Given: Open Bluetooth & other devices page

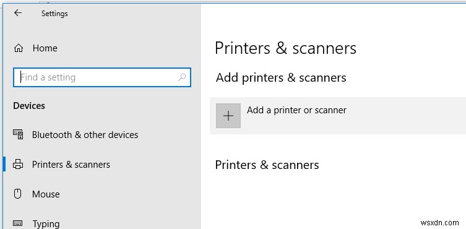Looking at the screenshot, I should click(85, 135).
